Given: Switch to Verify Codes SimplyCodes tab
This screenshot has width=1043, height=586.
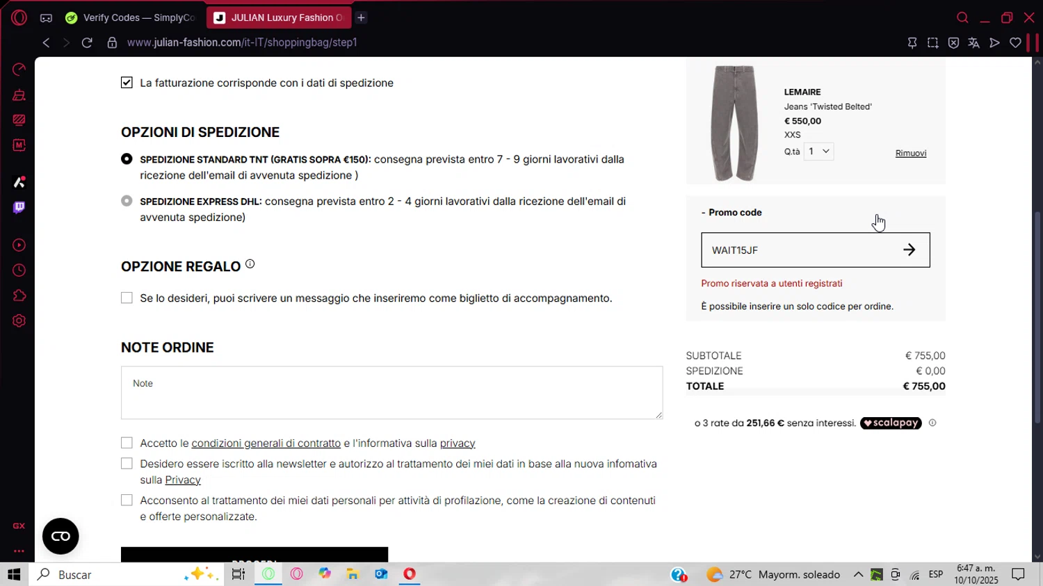Looking at the screenshot, I should [130, 18].
